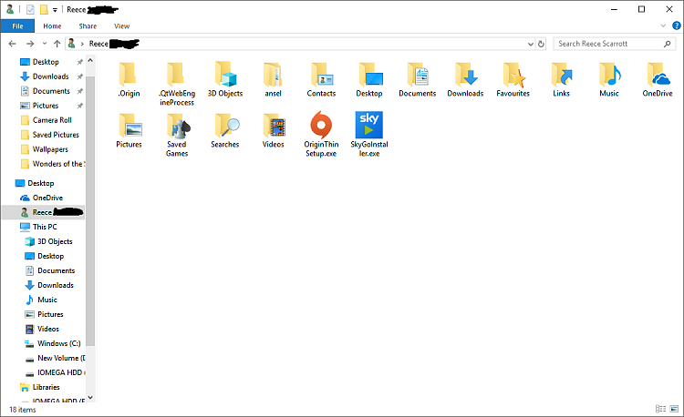Viewport: 684px width, 417px height.
Task: Open the Favourites folder
Action: pos(513,79)
